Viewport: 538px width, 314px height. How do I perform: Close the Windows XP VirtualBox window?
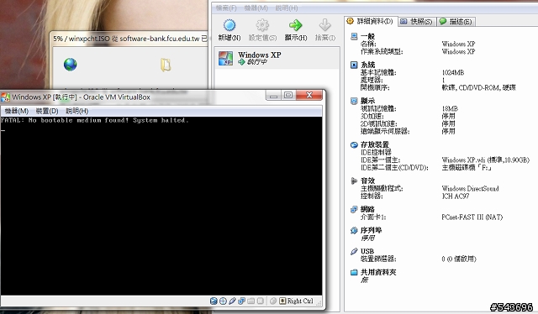(309, 95)
